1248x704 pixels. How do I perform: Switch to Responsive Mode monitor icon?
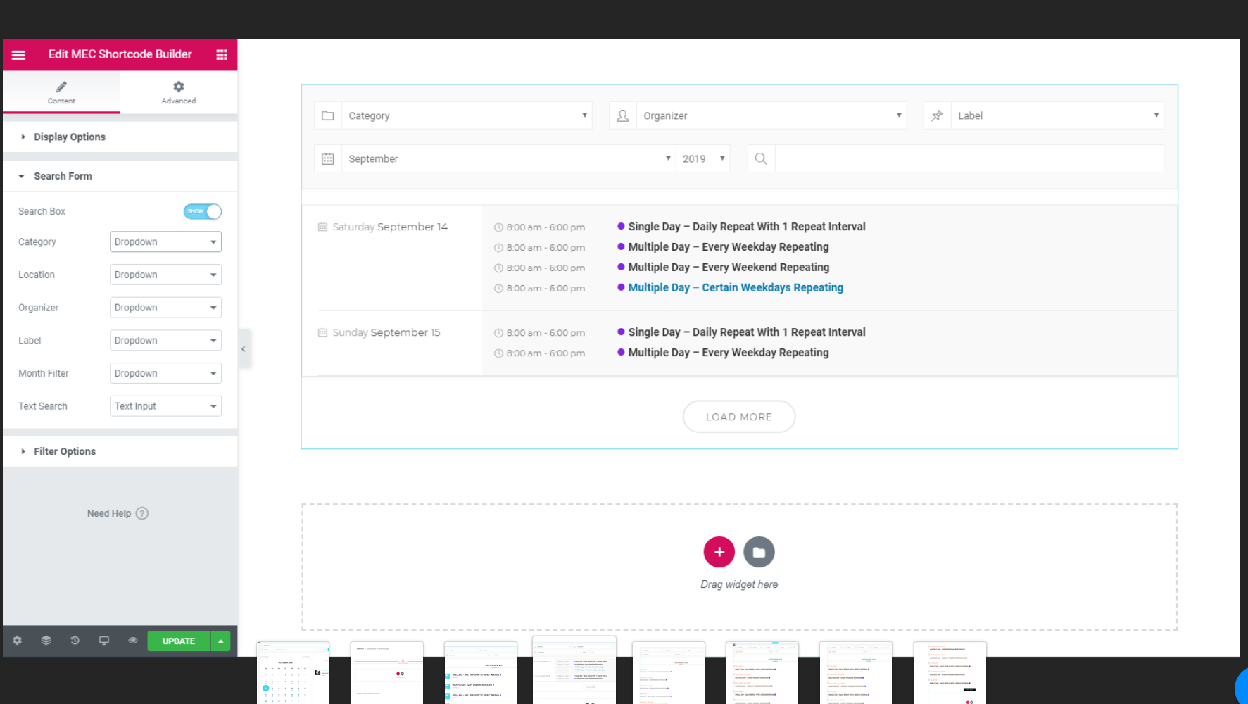pos(104,641)
